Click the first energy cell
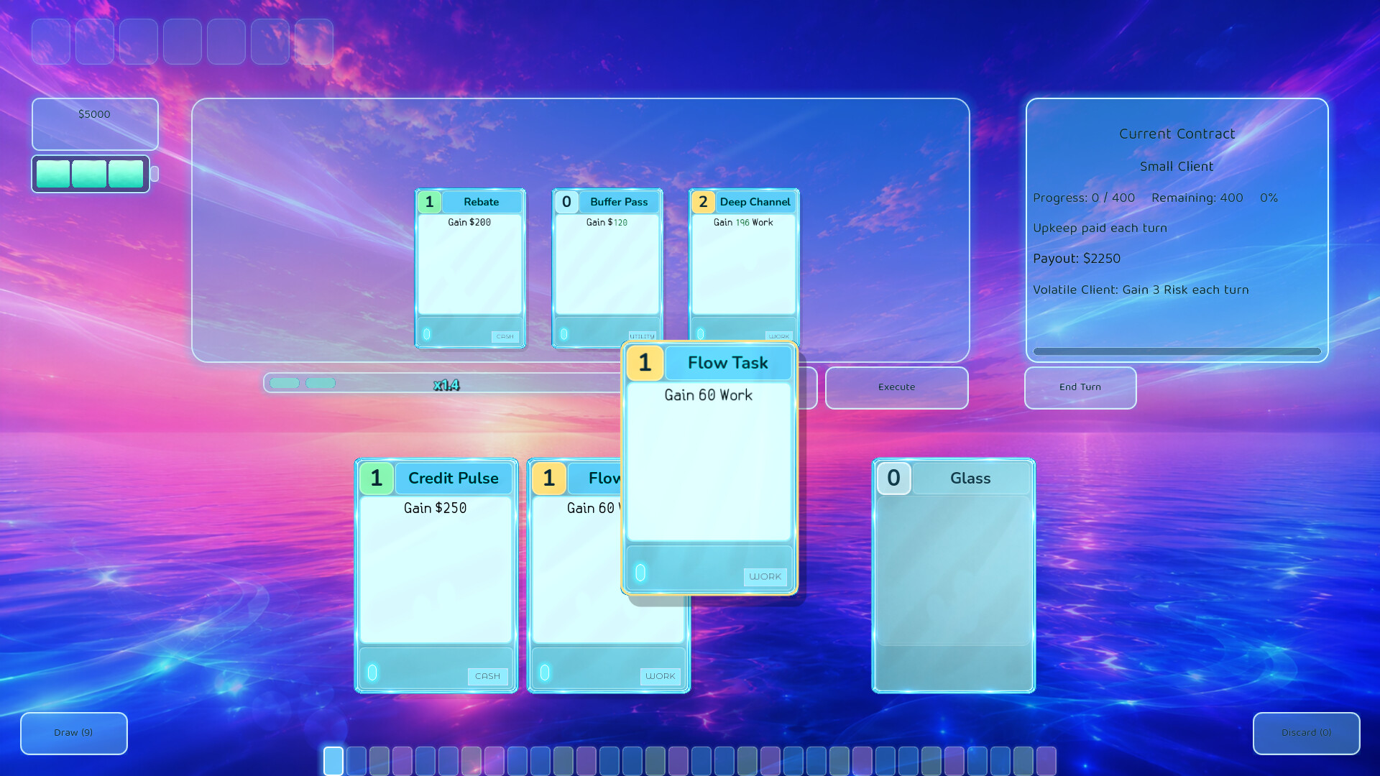 click(x=53, y=174)
